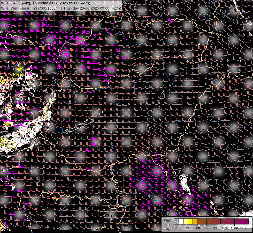Click the WRF CAPE title line

coord(45,3)
